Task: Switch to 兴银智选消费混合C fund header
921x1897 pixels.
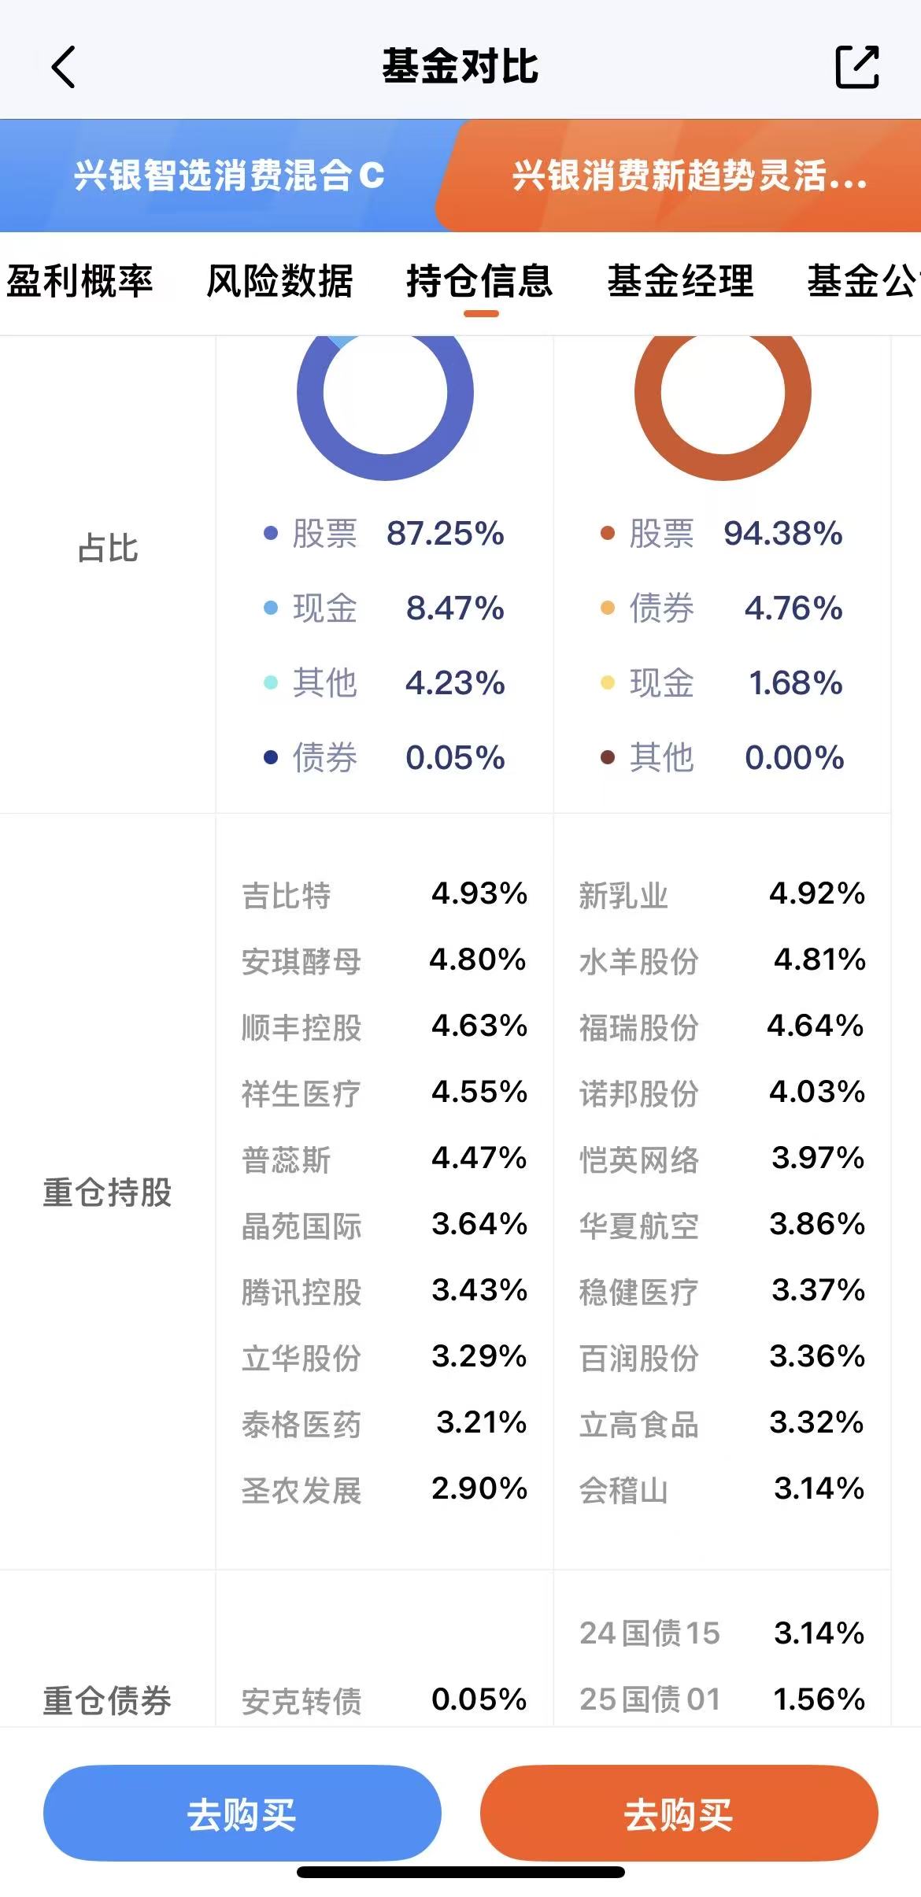Action: (228, 176)
